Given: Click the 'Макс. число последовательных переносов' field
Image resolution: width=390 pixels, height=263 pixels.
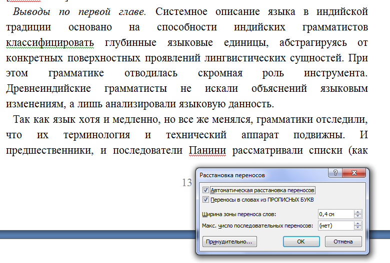Looking at the screenshot, I should 336,226.
